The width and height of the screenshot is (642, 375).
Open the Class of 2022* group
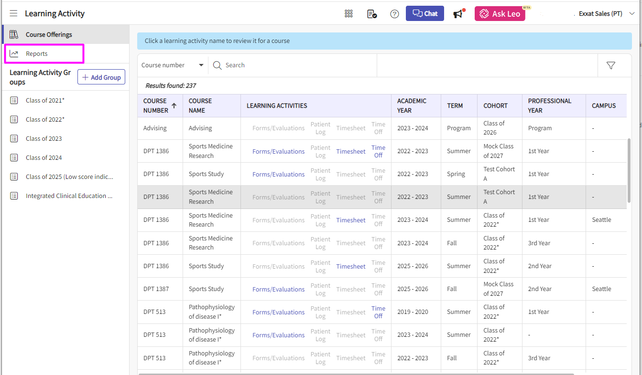point(45,119)
